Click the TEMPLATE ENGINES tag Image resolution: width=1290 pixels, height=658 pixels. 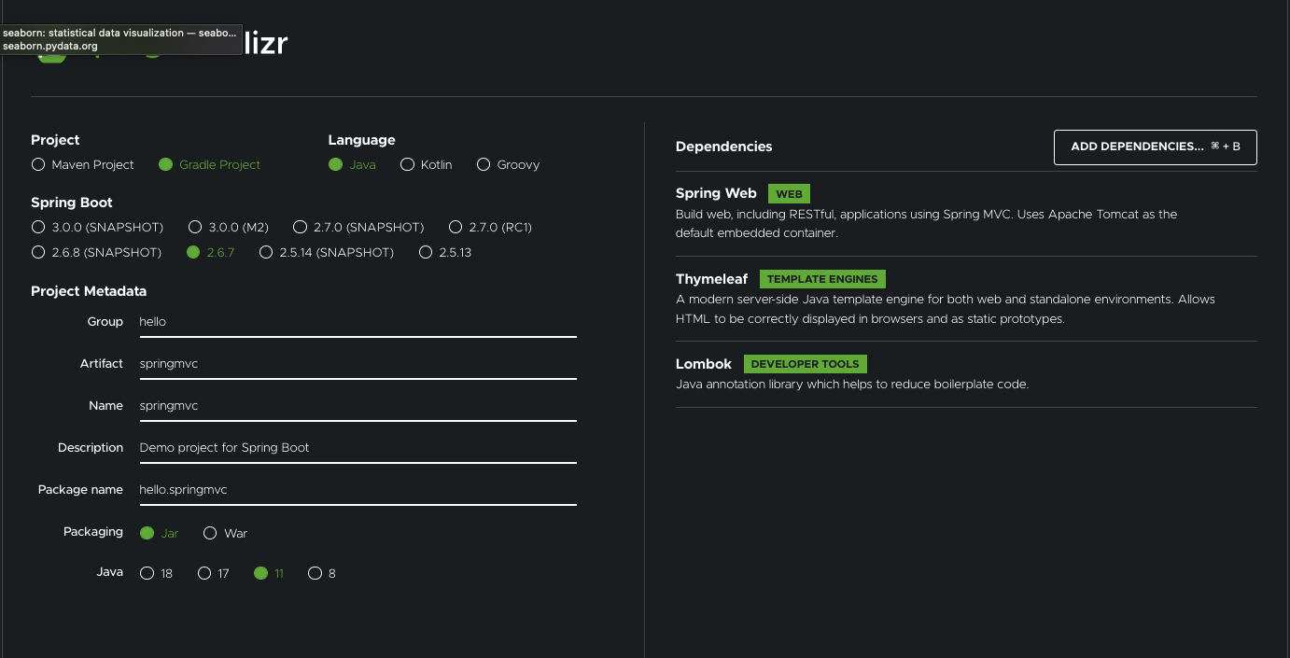(822, 279)
